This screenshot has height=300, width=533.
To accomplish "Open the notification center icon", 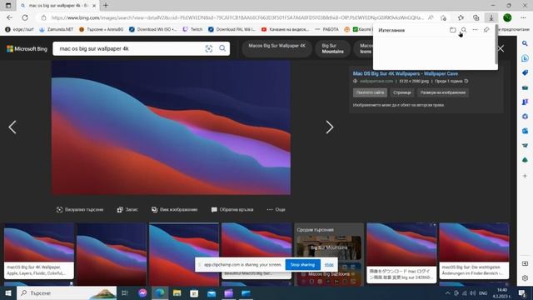I will tap(522, 293).
